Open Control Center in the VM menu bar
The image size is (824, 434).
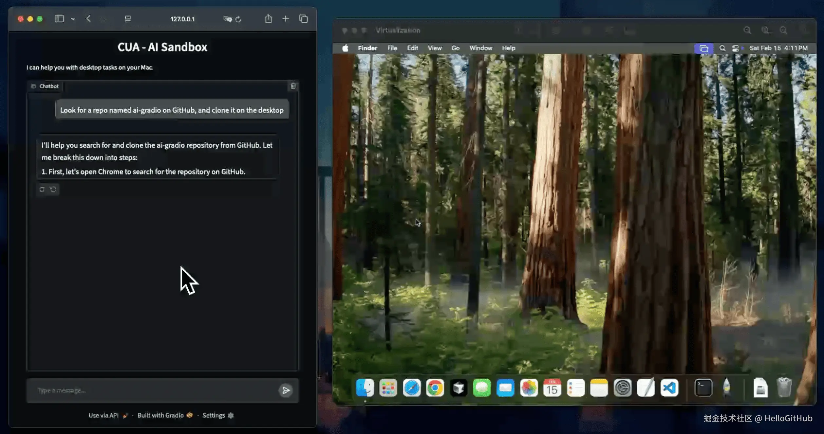735,48
